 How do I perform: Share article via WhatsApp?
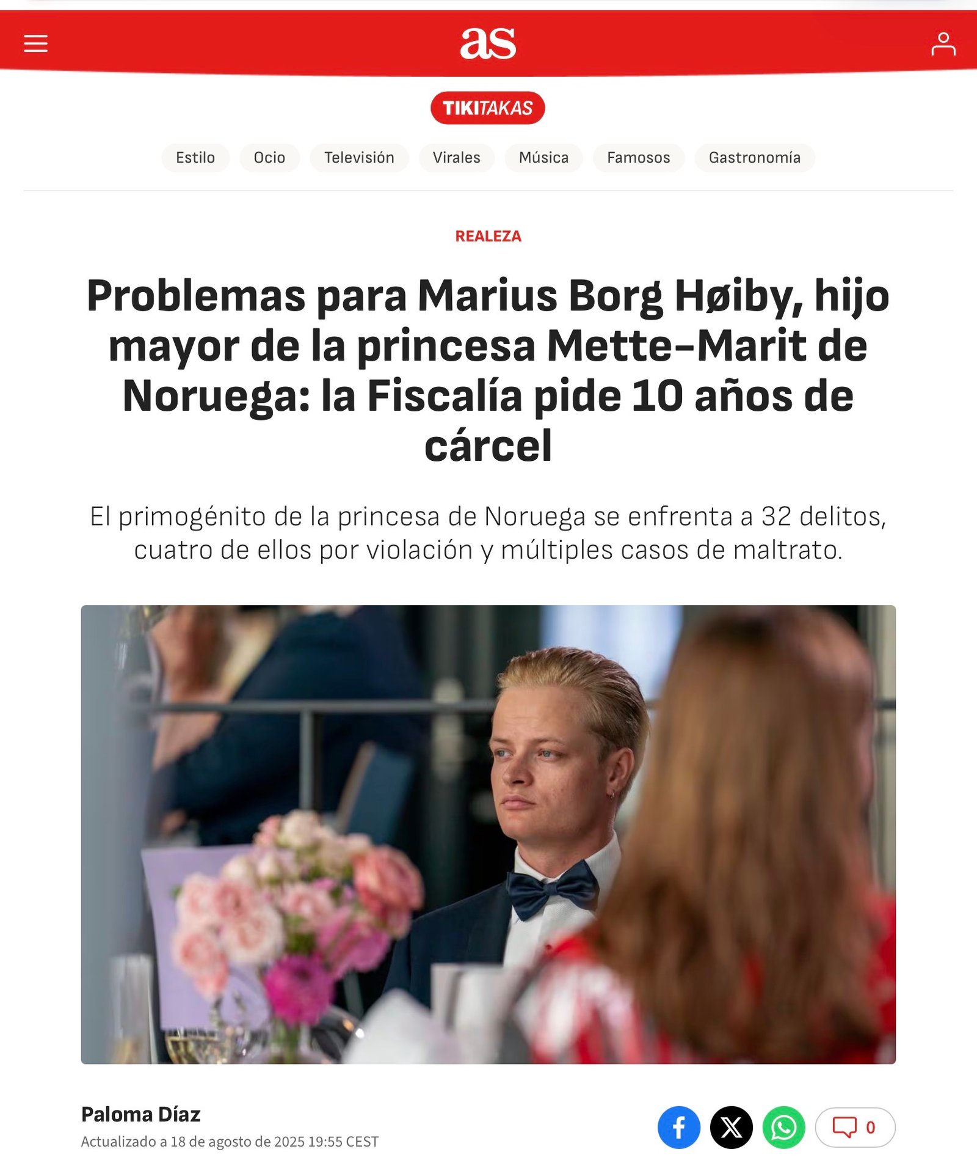(x=783, y=1127)
